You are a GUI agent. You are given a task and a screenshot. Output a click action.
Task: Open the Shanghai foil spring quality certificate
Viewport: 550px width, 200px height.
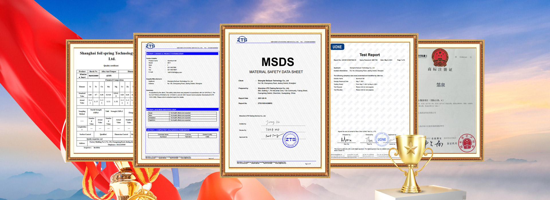100,100
